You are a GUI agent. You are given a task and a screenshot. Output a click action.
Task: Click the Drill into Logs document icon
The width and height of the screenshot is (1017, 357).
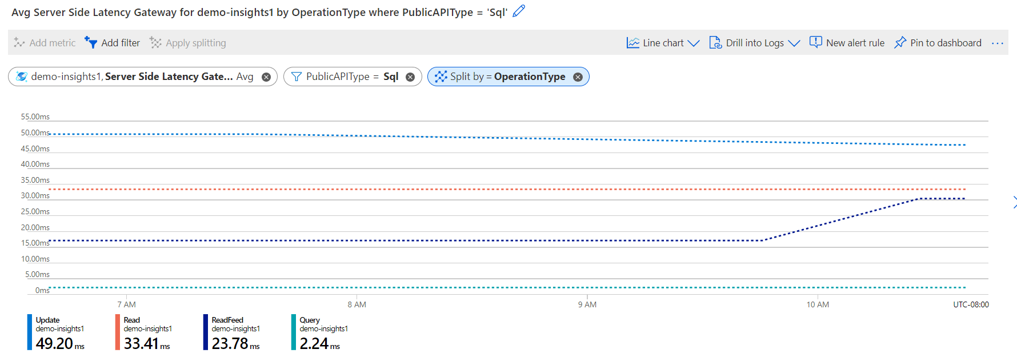click(715, 43)
